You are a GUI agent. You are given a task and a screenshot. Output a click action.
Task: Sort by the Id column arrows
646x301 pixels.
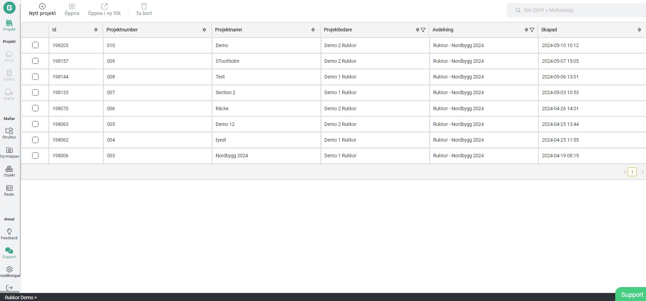tap(96, 30)
